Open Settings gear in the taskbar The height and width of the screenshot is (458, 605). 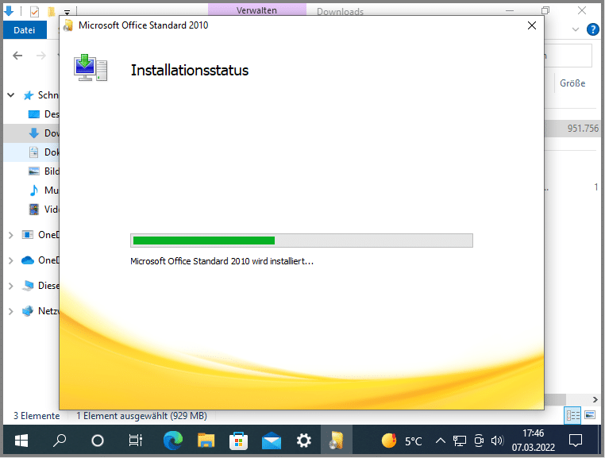coord(303,440)
